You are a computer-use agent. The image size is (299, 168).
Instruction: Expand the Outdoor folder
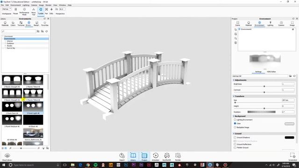click(5, 43)
